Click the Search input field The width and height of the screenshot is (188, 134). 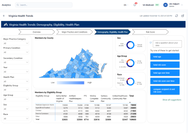[x=44, y=5]
